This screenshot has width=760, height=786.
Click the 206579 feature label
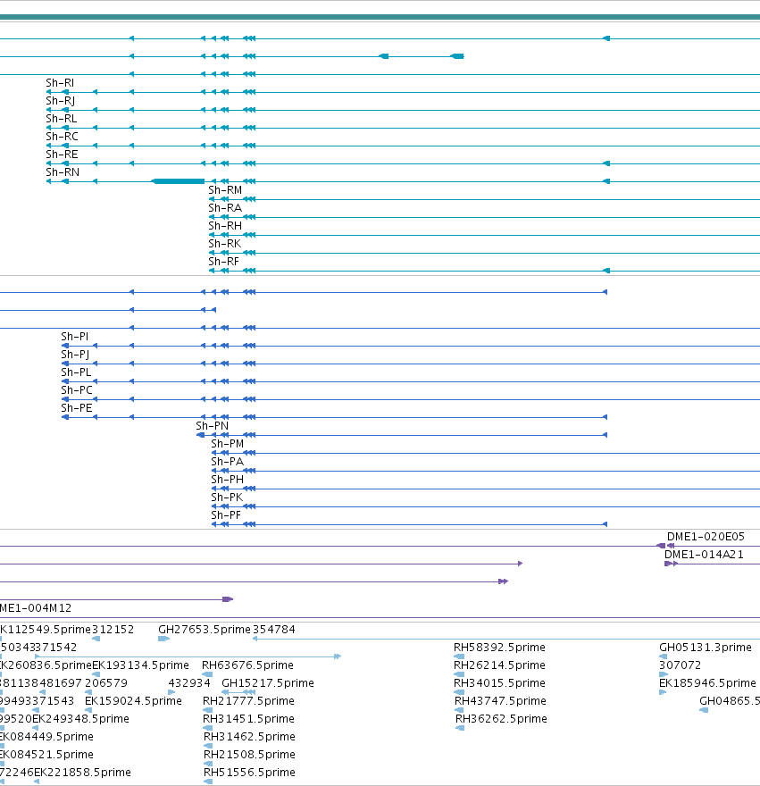tap(106, 683)
